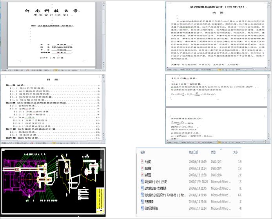Select the 高速轴 DWG file icon
The height and width of the screenshot is (219, 272).
click(x=142, y=168)
